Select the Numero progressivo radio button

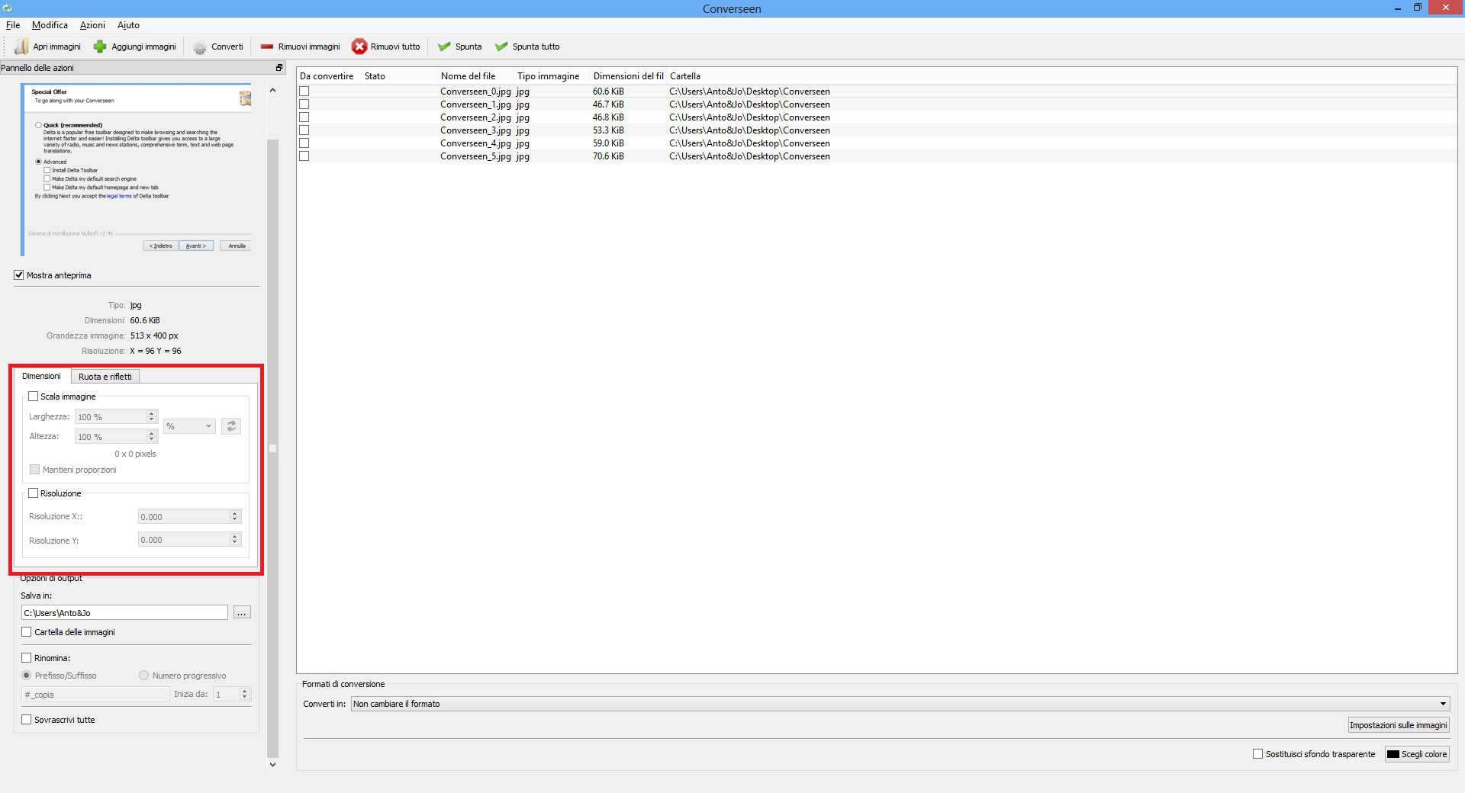point(143,676)
